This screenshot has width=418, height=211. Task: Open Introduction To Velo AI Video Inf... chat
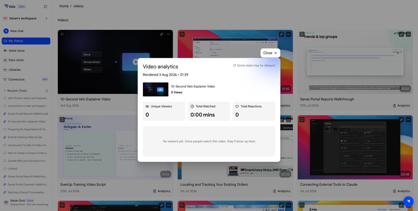tap(26, 145)
